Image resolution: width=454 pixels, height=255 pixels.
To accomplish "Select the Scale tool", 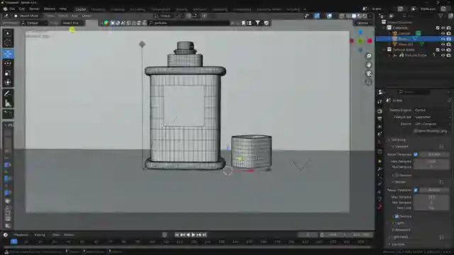I will 8,73.
